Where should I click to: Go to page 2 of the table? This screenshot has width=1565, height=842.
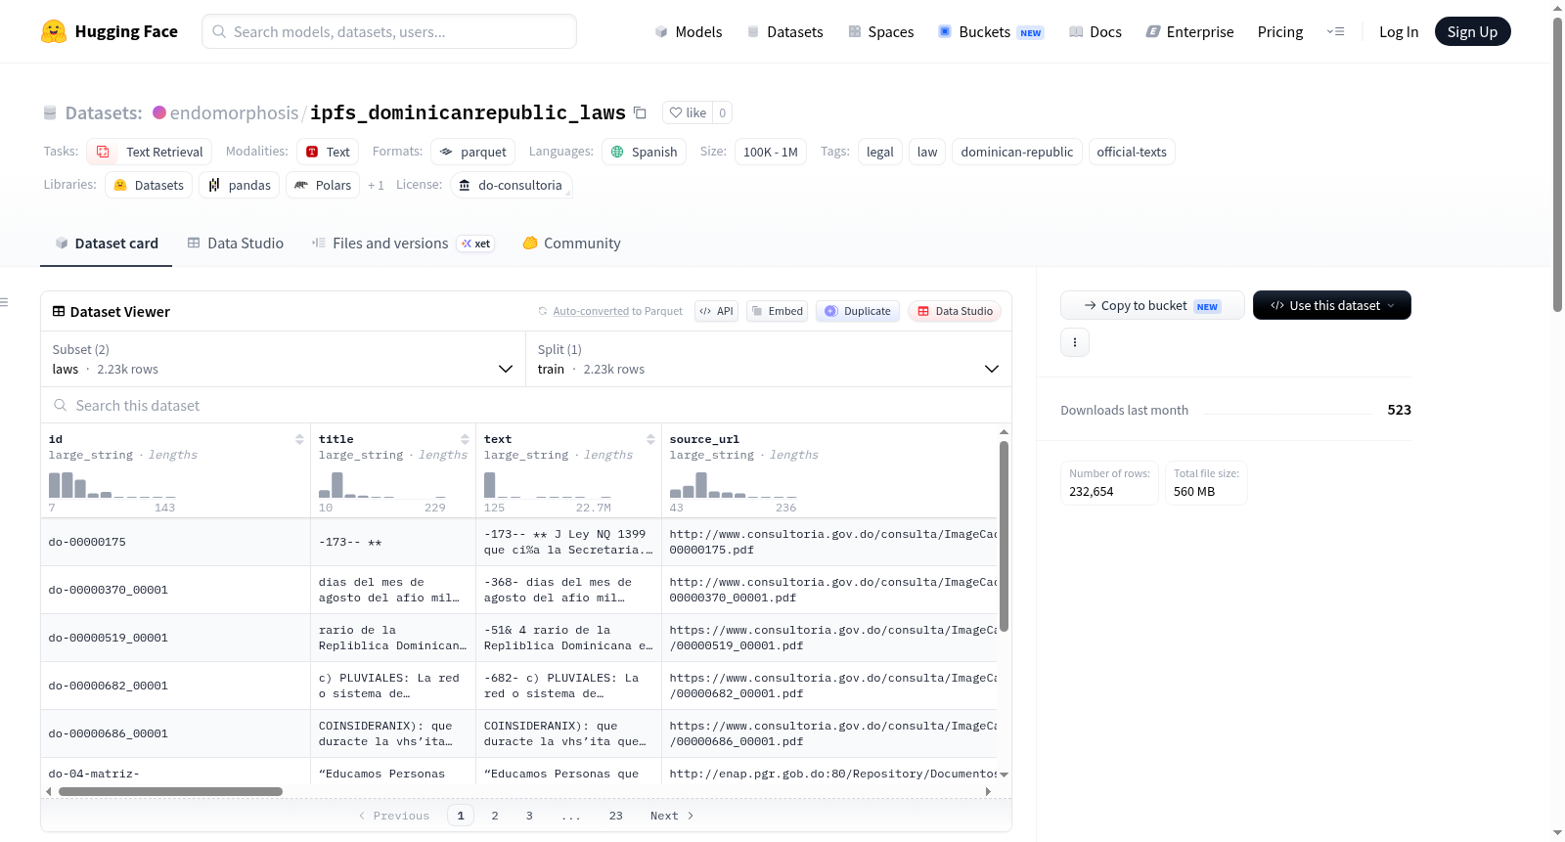(495, 816)
